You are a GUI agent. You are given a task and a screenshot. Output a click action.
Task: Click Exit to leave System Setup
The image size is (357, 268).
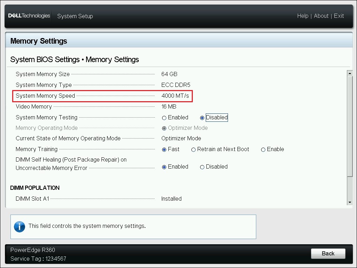click(339, 16)
